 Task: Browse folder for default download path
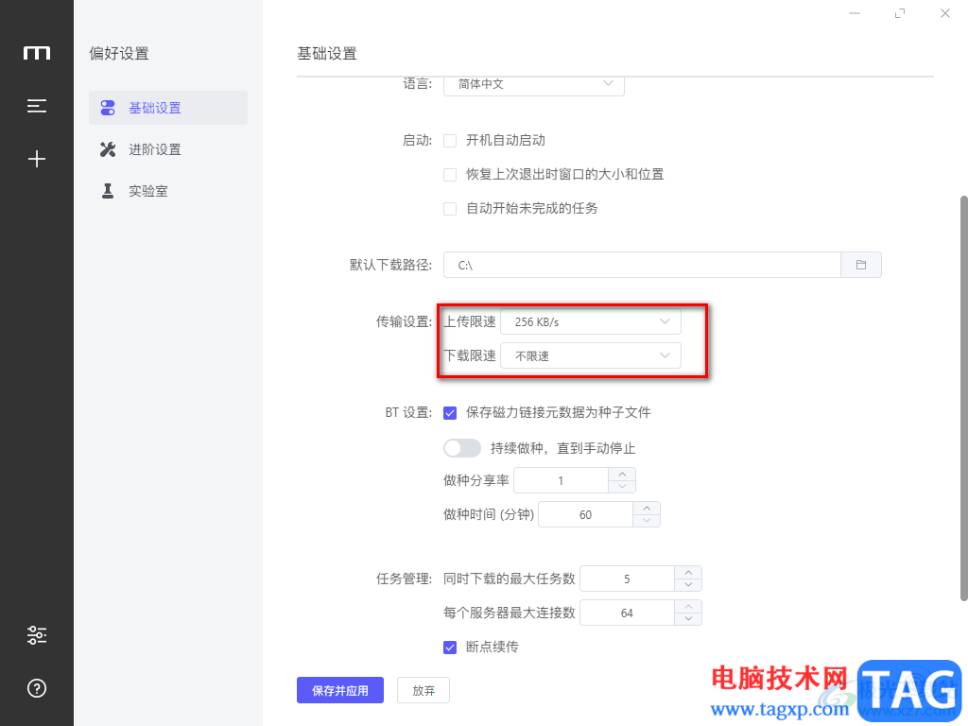860,265
